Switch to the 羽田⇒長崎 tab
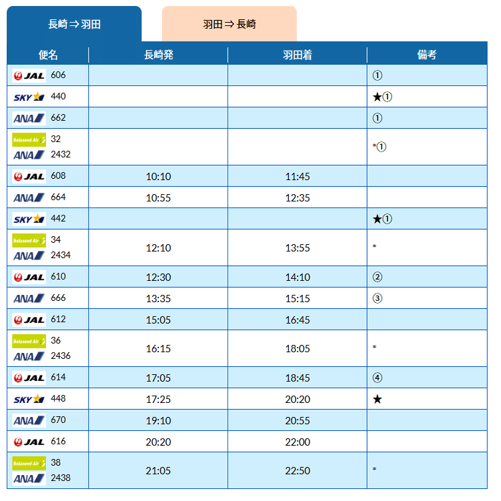501x501 pixels. [229, 24]
